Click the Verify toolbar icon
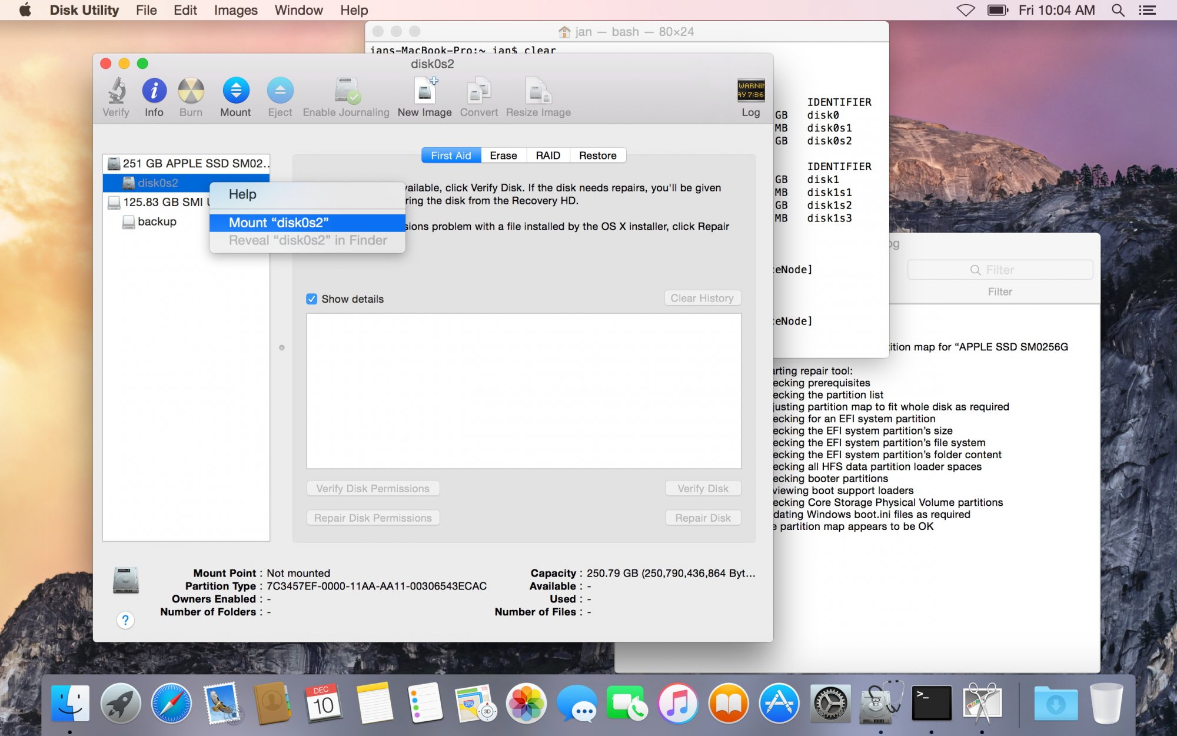Image resolution: width=1177 pixels, height=736 pixels. pyautogui.click(x=116, y=97)
